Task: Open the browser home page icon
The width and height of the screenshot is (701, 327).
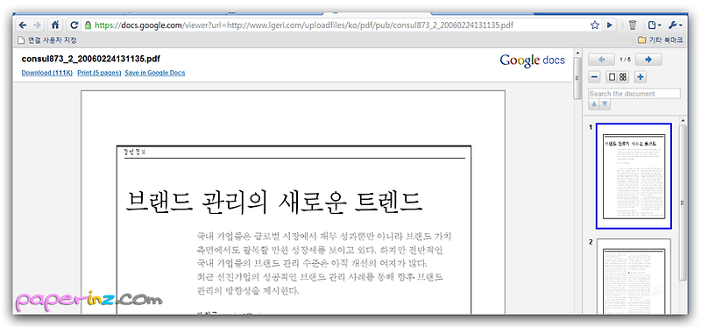Action: (55, 25)
